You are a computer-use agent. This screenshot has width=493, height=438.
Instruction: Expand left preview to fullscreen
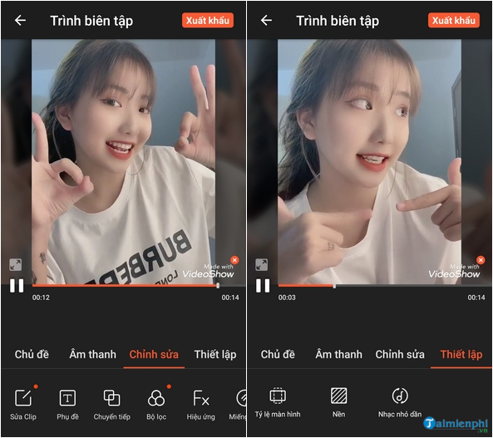click(16, 265)
